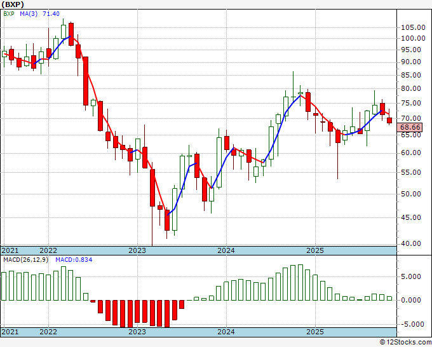Click the moving average value 71.40

(x=51, y=14)
